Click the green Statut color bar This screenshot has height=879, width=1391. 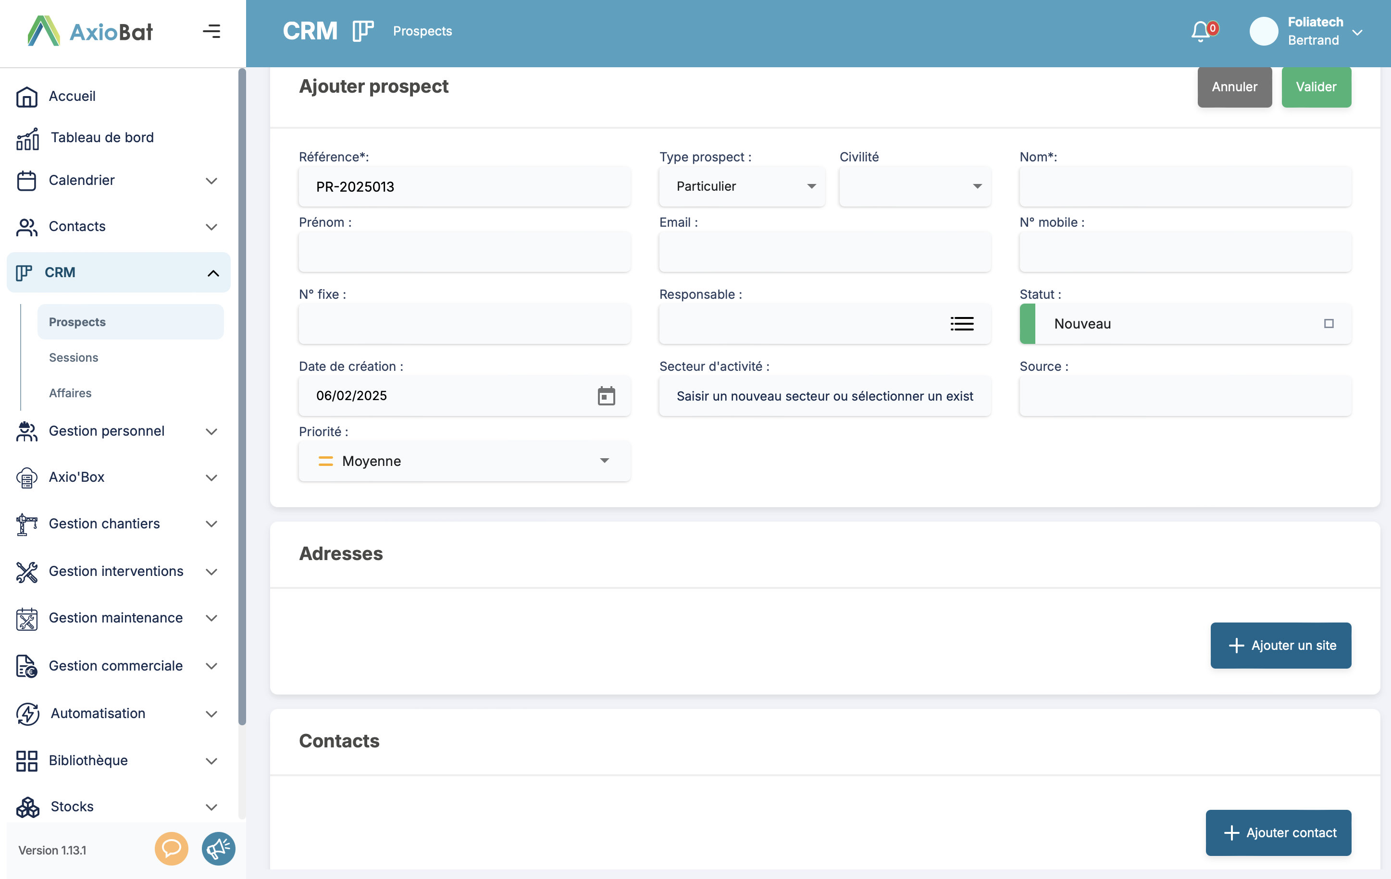(x=1027, y=324)
